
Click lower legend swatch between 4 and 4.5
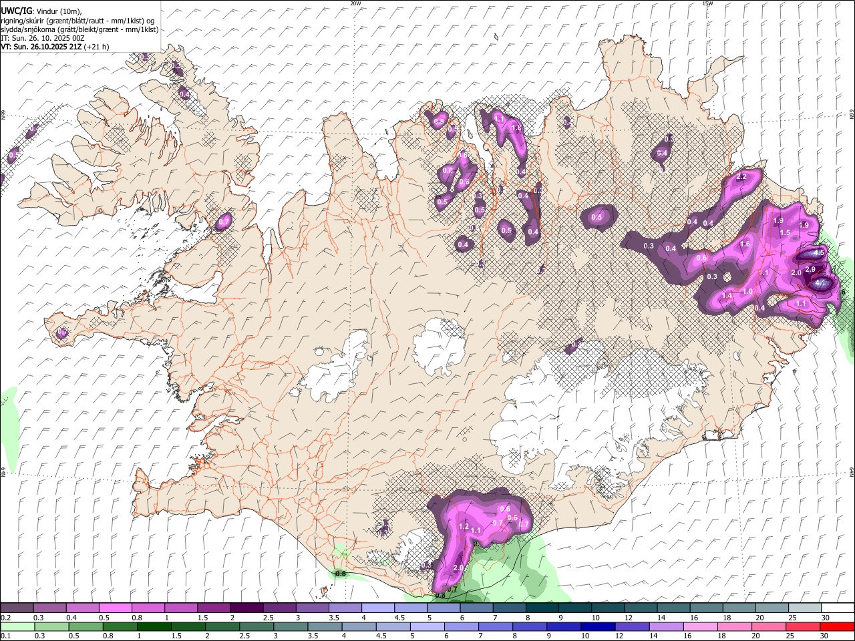tap(361, 626)
